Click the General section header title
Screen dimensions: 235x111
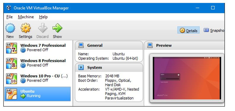point(95,45)
